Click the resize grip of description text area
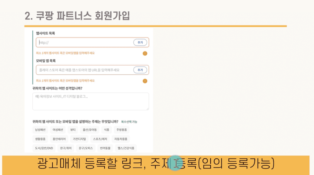 click(148, 109)
